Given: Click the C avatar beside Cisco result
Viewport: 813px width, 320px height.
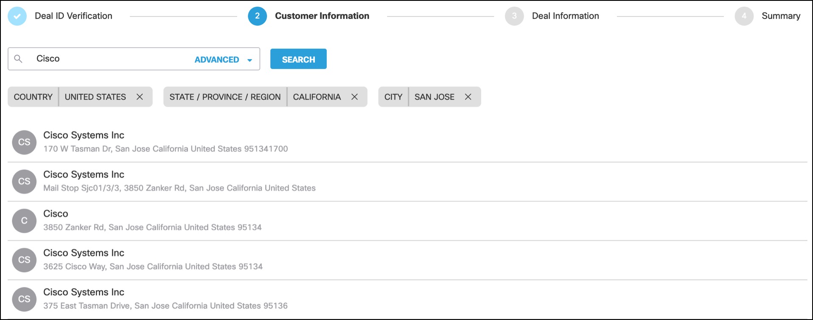Looking at the screenshot, I should pos(24,221).
